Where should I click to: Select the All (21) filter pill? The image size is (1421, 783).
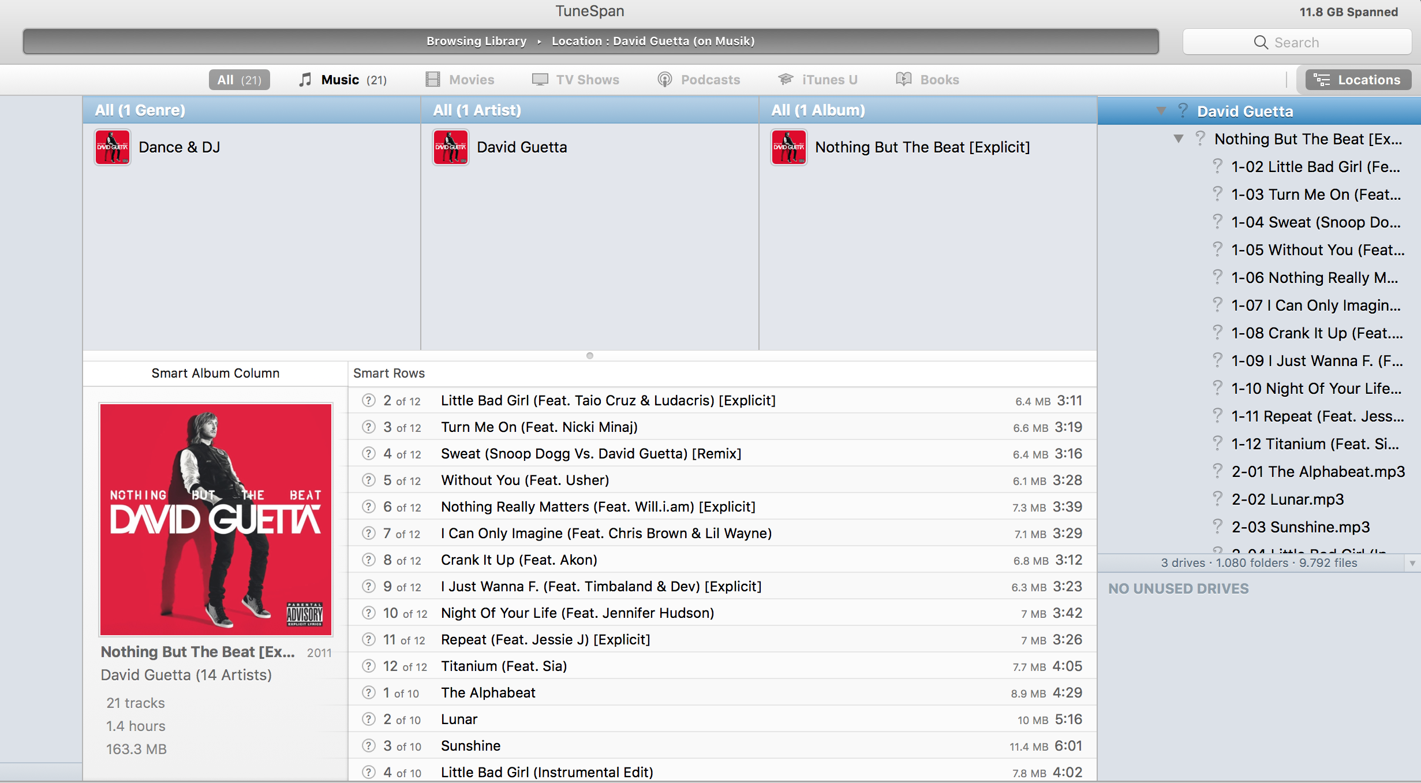[x=239, y=80]
